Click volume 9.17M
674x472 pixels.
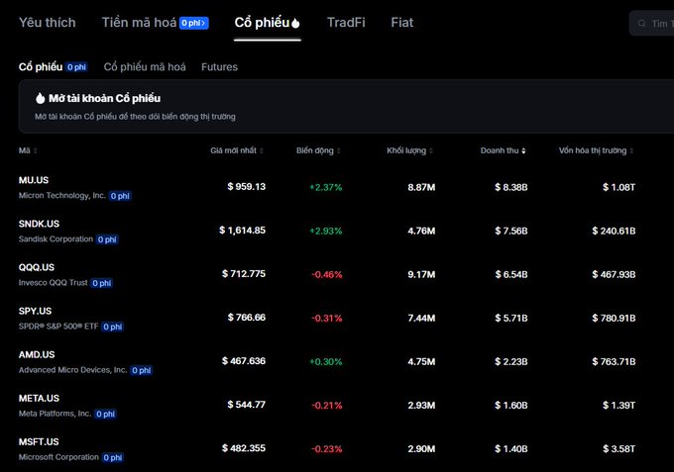(421, 275)
